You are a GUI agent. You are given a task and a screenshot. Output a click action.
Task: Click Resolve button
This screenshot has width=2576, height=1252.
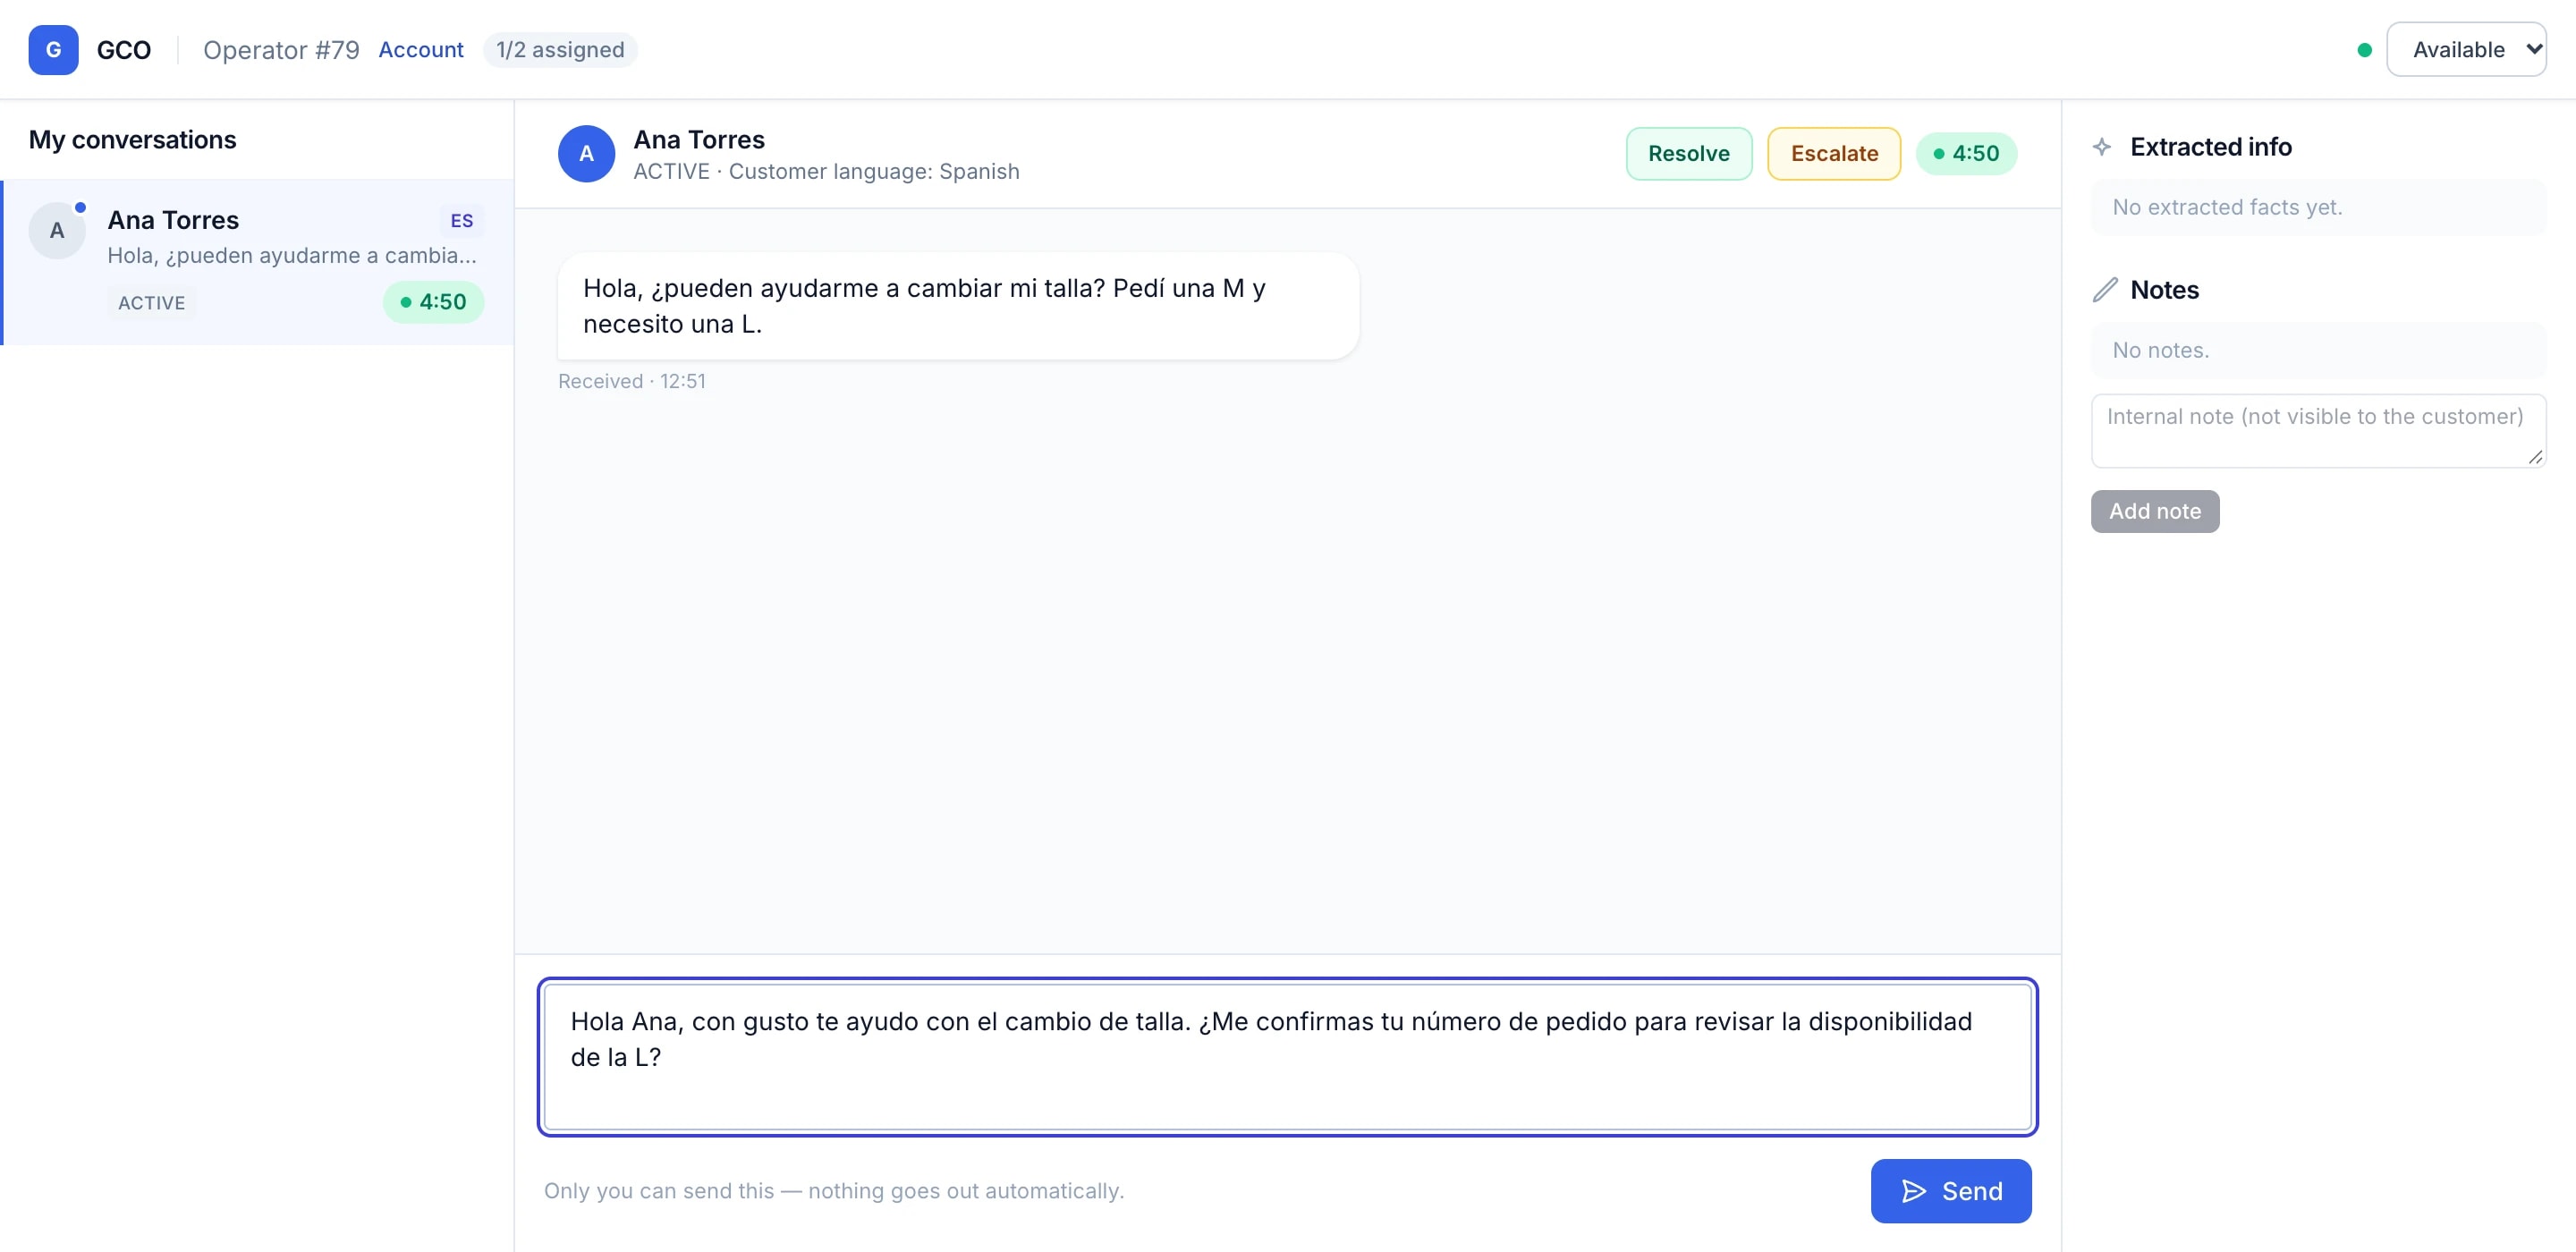pos(1688,154)
